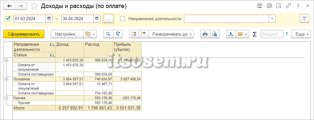
Task: Open the filter funnel button
Action: [x=304, y=19]
